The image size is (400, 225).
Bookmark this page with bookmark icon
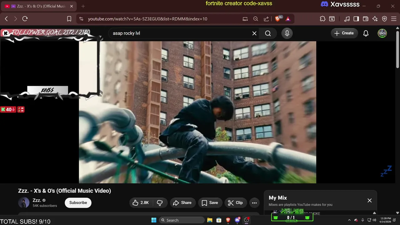tap(69, 19)
